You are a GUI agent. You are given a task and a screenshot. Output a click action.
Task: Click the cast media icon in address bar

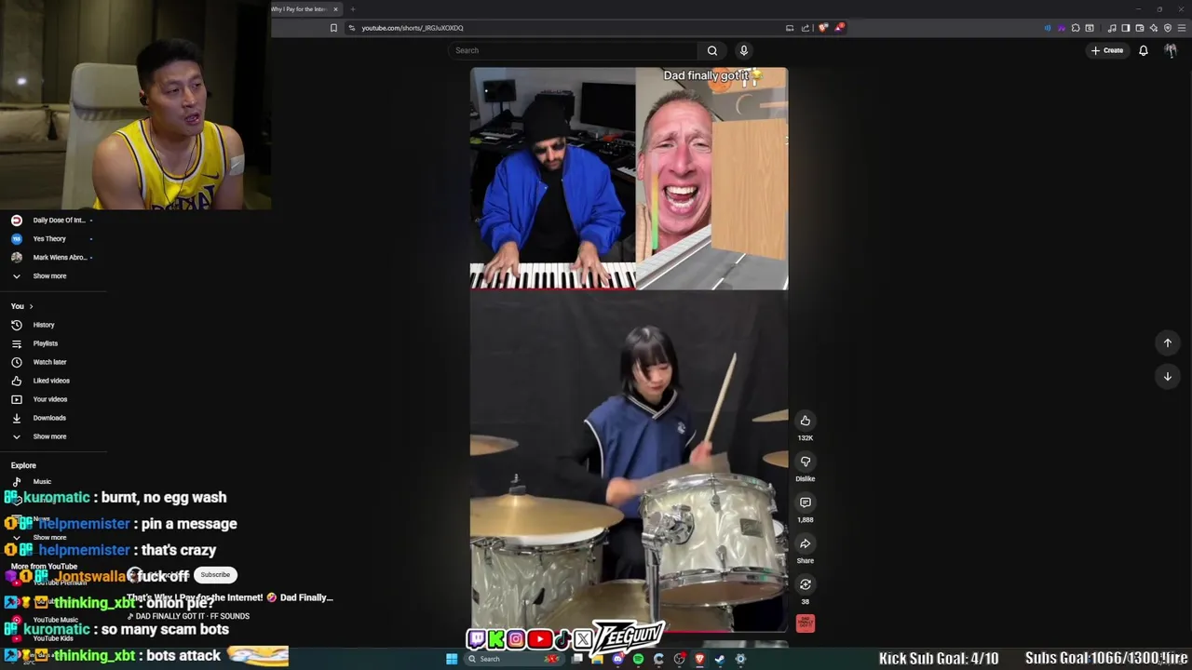(x=790, y=28)
